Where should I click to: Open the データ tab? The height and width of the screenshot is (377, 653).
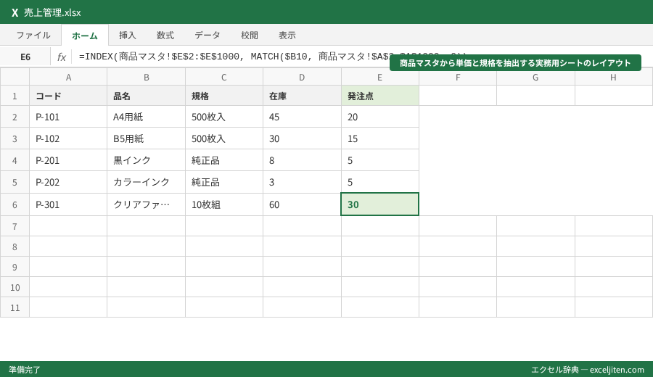(x=208, y=35)
